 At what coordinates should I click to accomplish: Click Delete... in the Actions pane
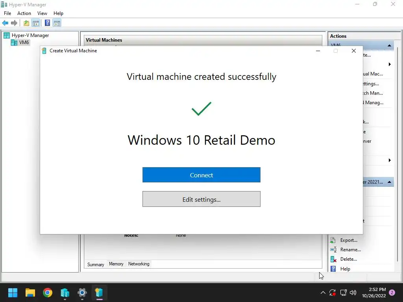[349, 259]
